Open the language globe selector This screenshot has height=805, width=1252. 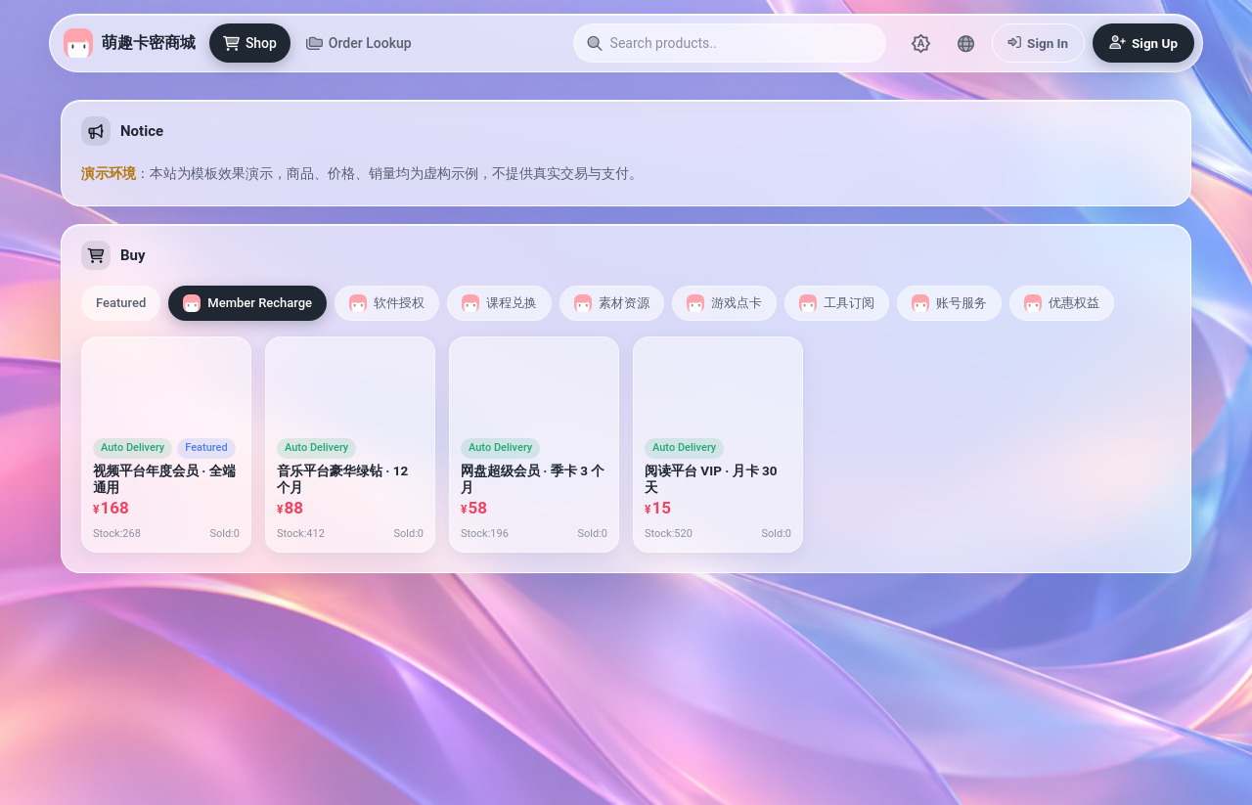coord(965,43)
